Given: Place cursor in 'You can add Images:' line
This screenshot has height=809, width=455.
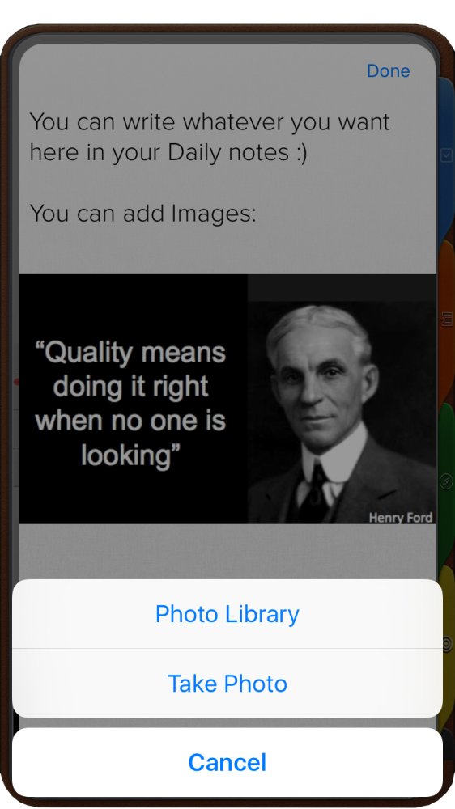Looking at the screenshot, I should pyautogui.click(x=142, y=213).
